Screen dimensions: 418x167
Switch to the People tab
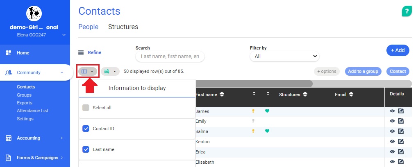click(88, 27)
